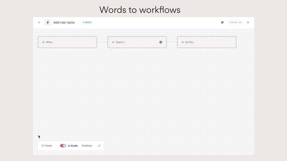This screenshot has height=161, width=287.
Task: Click the plus icon in the Do this step
Action: pos(183,42)
